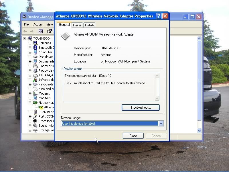
Task: Expand the Keyboards node
Action: [x=30, y=84]
